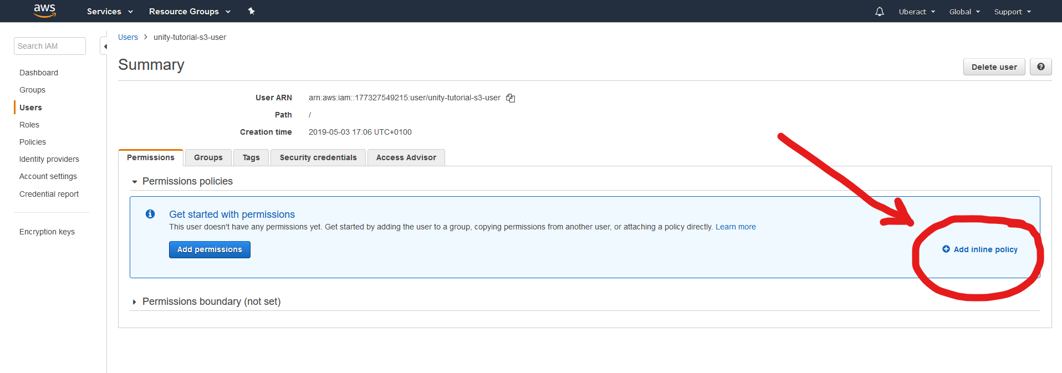Image resolution: width=1062 pixels, height=373 pixels.
Task: Click the Delete user button
Action: [x=994, y=67]
